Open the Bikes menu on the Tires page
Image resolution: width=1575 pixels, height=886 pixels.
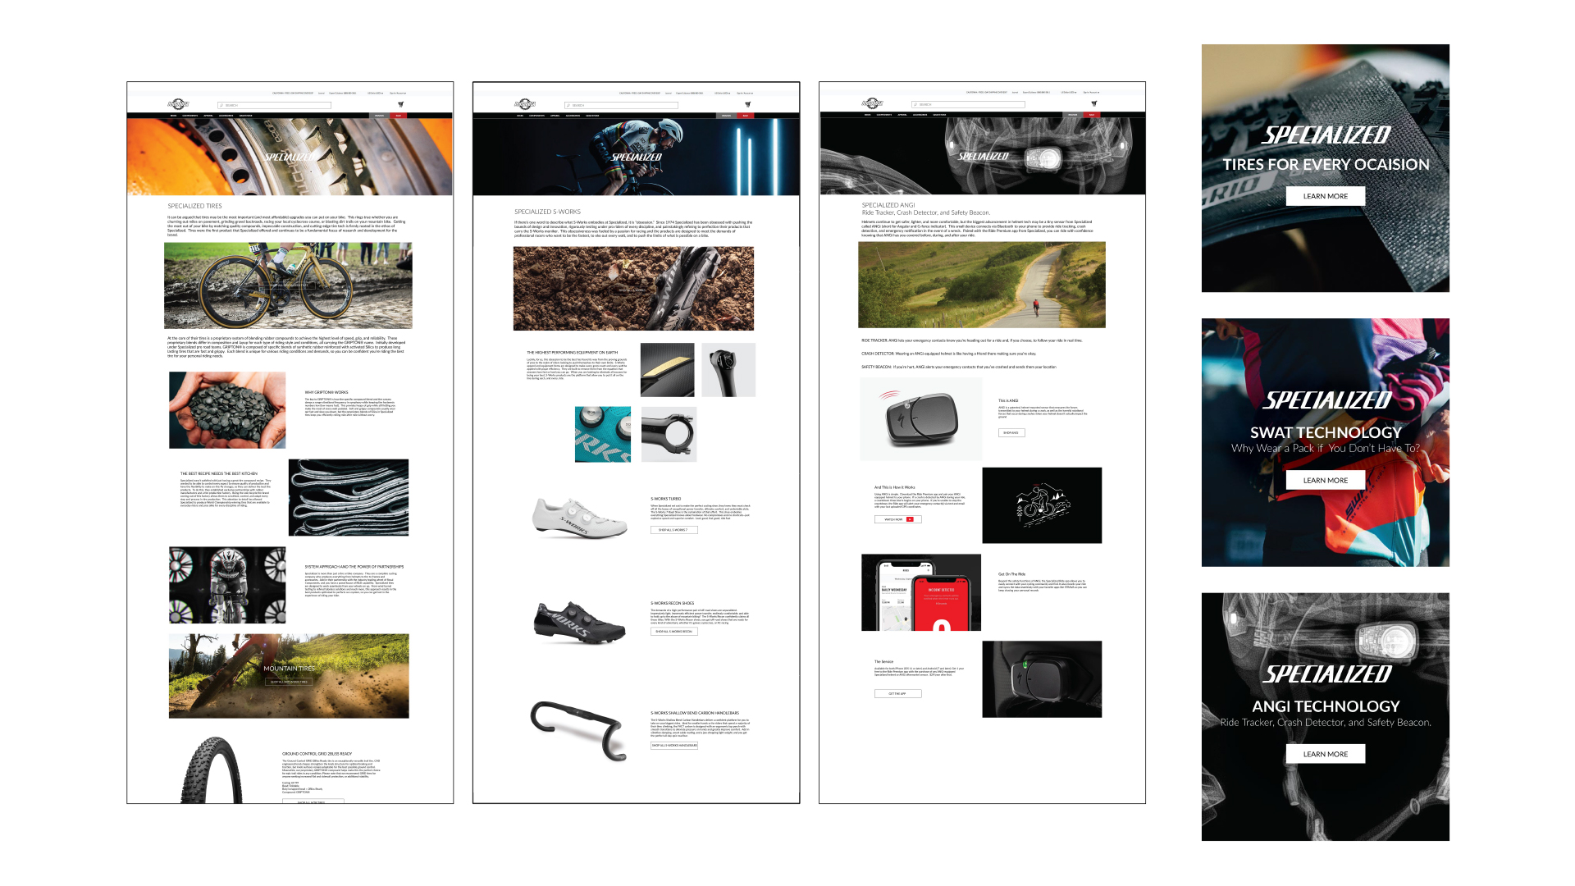point(173,116)
